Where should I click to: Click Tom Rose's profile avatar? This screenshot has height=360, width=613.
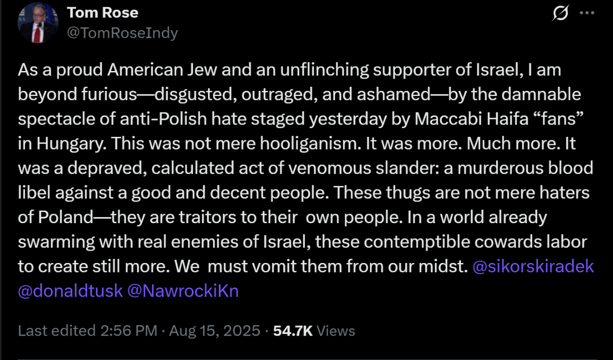click(x=36, y=23)
